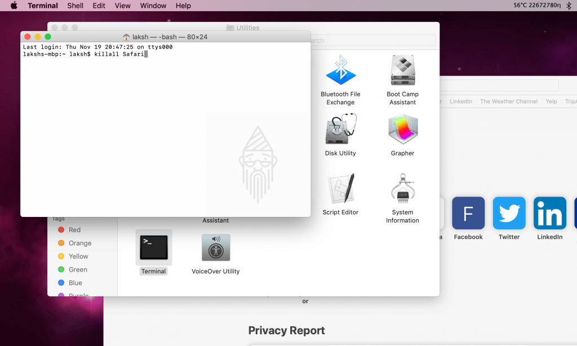Select the VoiceOver Utility icon
577x346 pixels.
(216, 247)
